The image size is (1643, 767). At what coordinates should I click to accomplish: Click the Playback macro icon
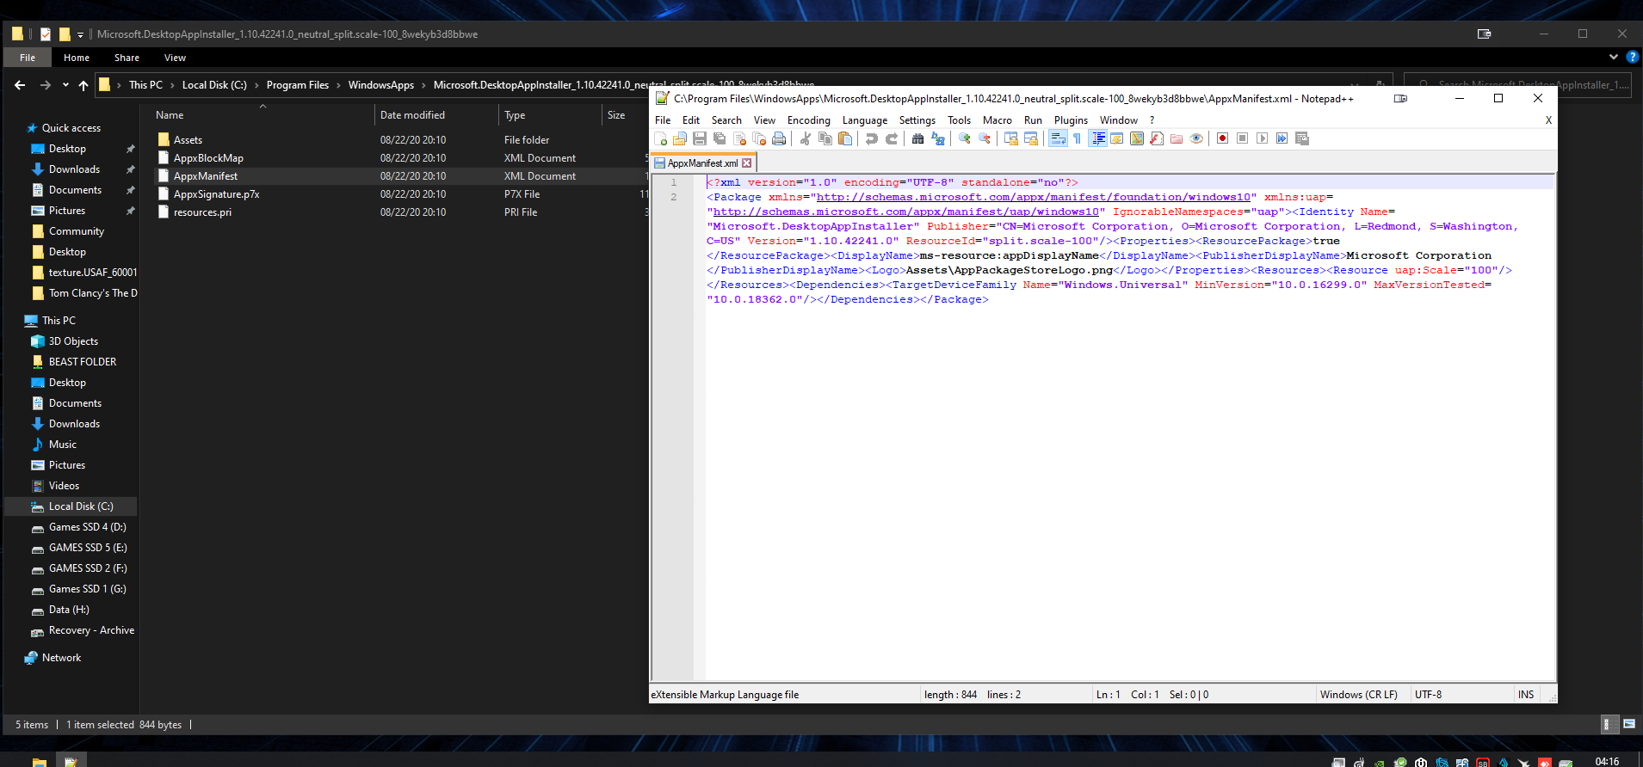pos(1262,138)
